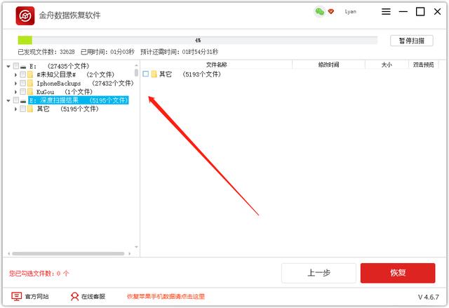
Task: Click the red VIP diamond badge
Action: click(331, 12)
